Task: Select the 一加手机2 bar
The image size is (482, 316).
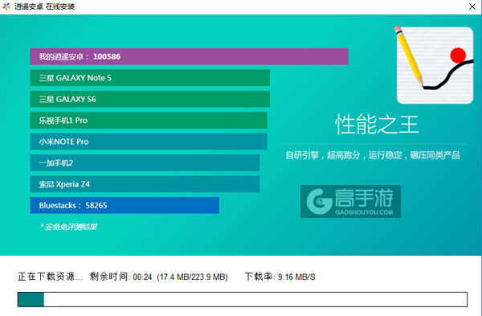Action: pyautogui.click(x=145, y=162)
